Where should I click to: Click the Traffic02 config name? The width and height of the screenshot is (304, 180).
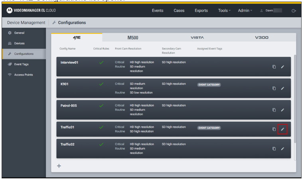[x=67, y=144]
